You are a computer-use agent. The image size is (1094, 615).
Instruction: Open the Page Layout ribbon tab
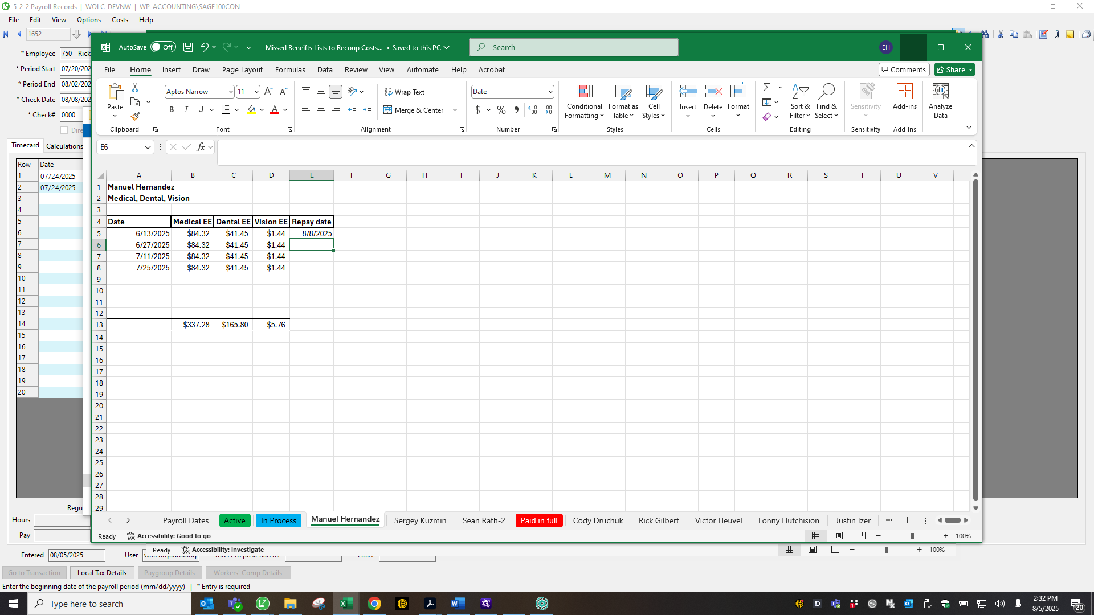point(242,69)
